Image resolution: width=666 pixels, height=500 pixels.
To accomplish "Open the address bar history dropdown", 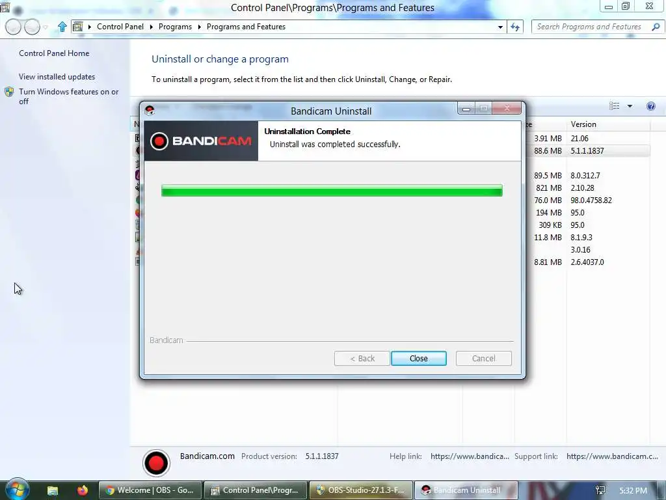I will tap(500, 27).
